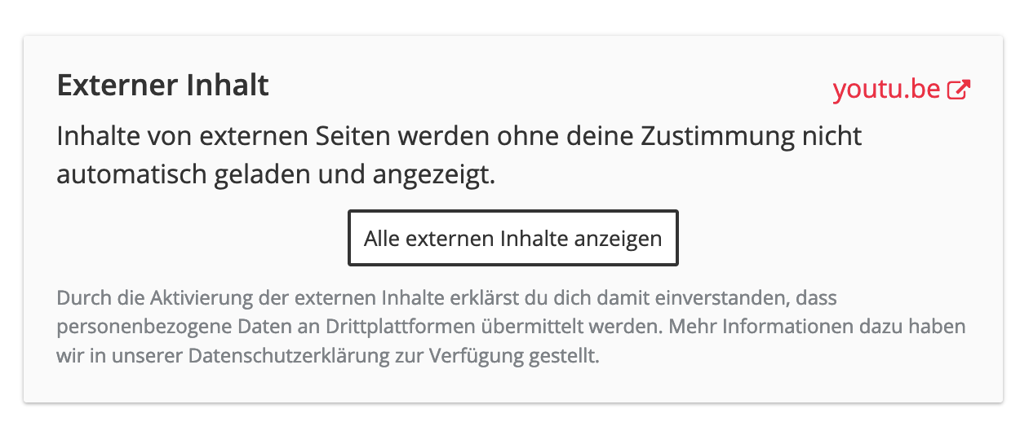Click the external link icon beside youtu.be
1020x422 pixels.
tap(959, 90)
